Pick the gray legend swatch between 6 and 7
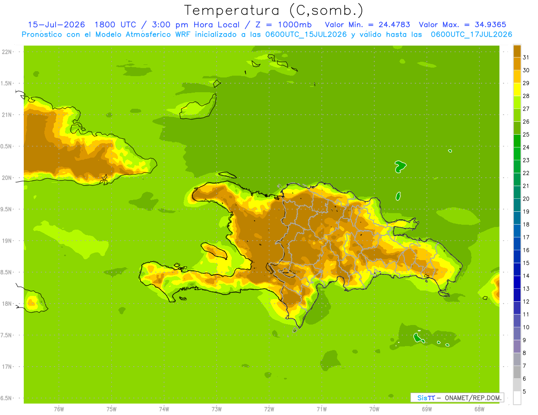The image size is (538, 415). pos(517,372)
